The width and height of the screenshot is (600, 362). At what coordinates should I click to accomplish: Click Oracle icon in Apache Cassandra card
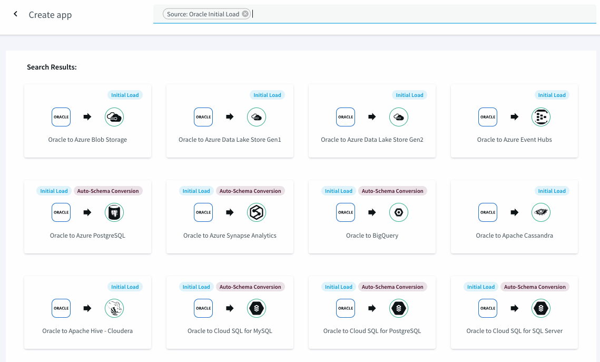pos(488,212)
